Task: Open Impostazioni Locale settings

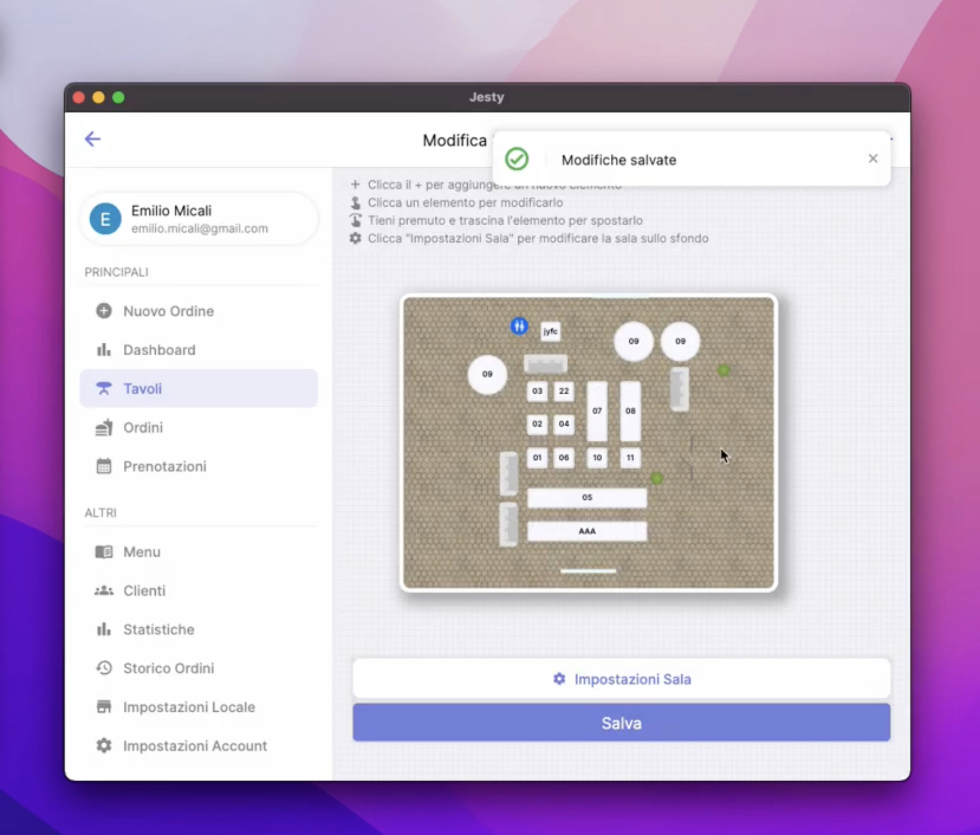Action: click(x=189, y=707)
